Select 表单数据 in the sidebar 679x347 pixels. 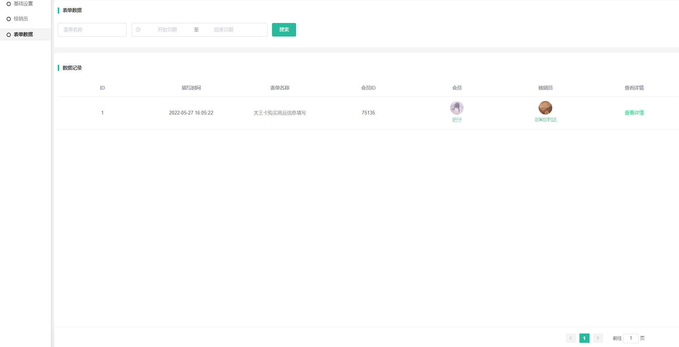point(23,34)
